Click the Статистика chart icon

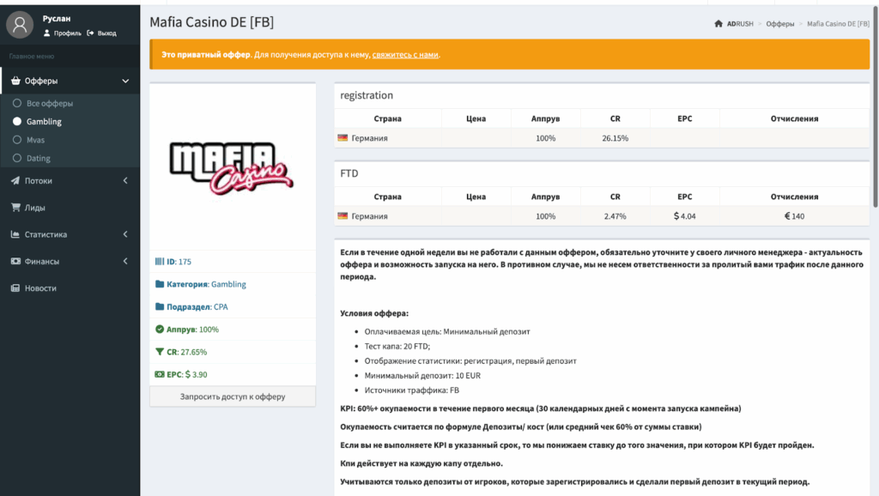pos(15,234)
